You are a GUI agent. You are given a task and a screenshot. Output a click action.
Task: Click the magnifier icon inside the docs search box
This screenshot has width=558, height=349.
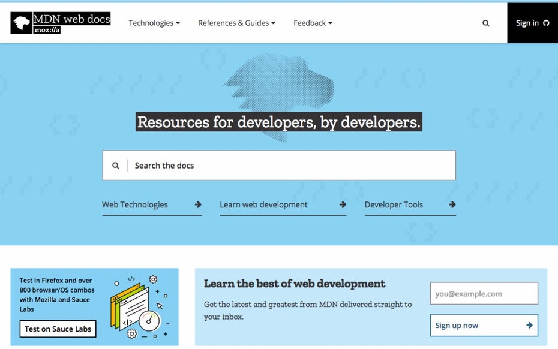pos(116,166)
